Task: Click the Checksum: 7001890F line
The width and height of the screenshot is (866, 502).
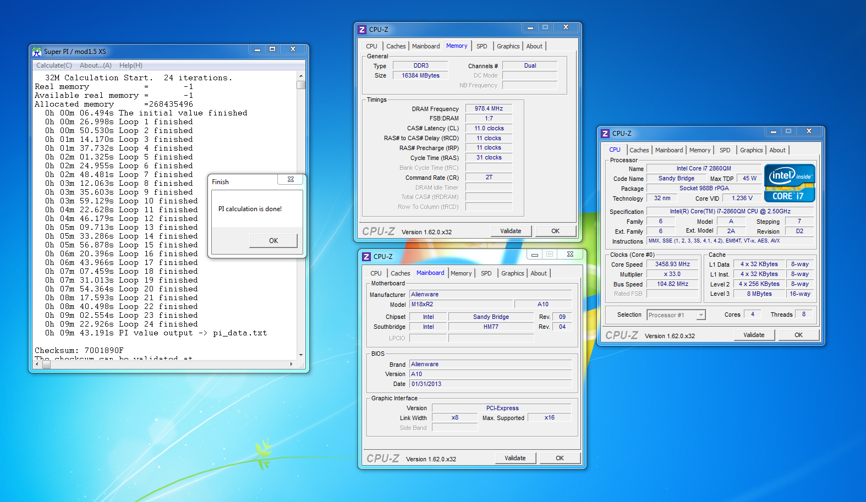Action: pos(79,350)
